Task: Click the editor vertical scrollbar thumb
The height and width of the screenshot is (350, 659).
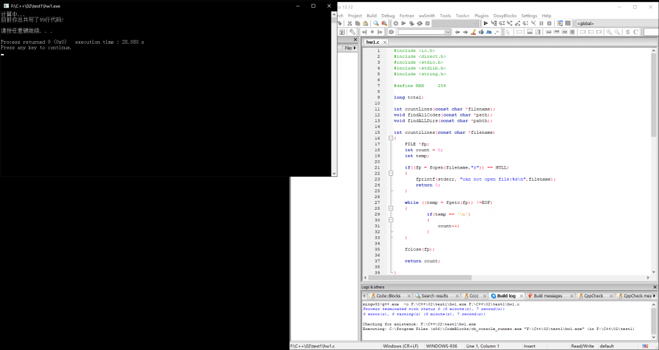Action: click(x=654, y=95)
